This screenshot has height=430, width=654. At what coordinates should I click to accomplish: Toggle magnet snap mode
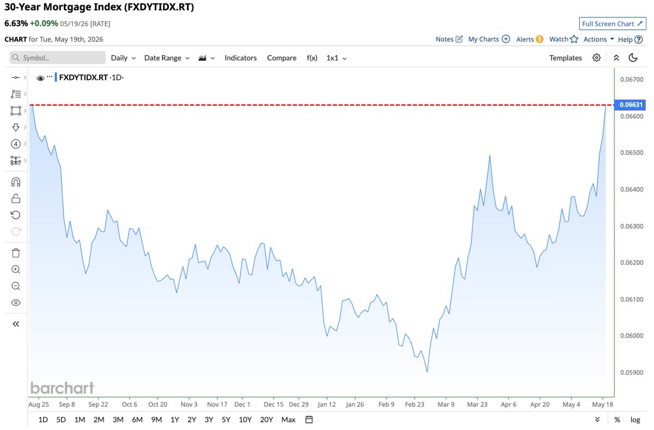15,182
